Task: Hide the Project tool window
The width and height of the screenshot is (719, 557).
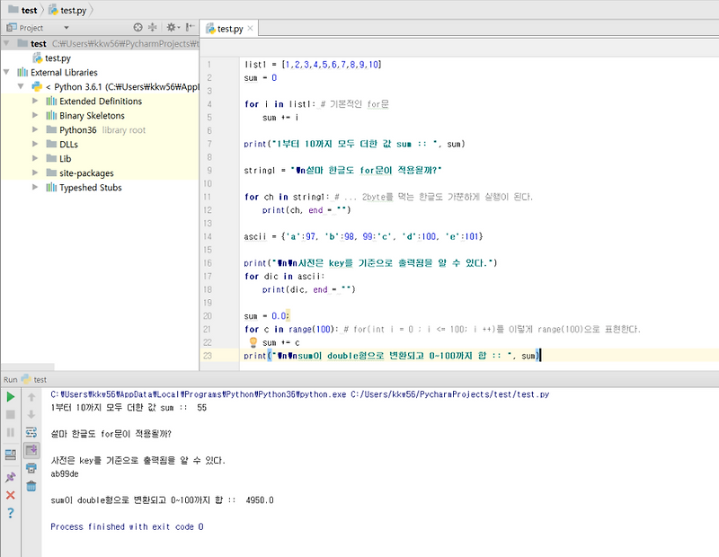Action: (190, 28)
